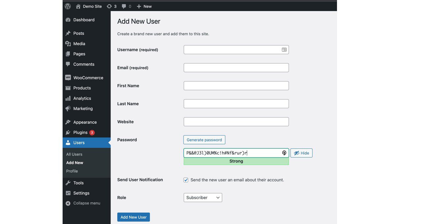
Task: Submit with Add New User button
Action: [133, 217]
